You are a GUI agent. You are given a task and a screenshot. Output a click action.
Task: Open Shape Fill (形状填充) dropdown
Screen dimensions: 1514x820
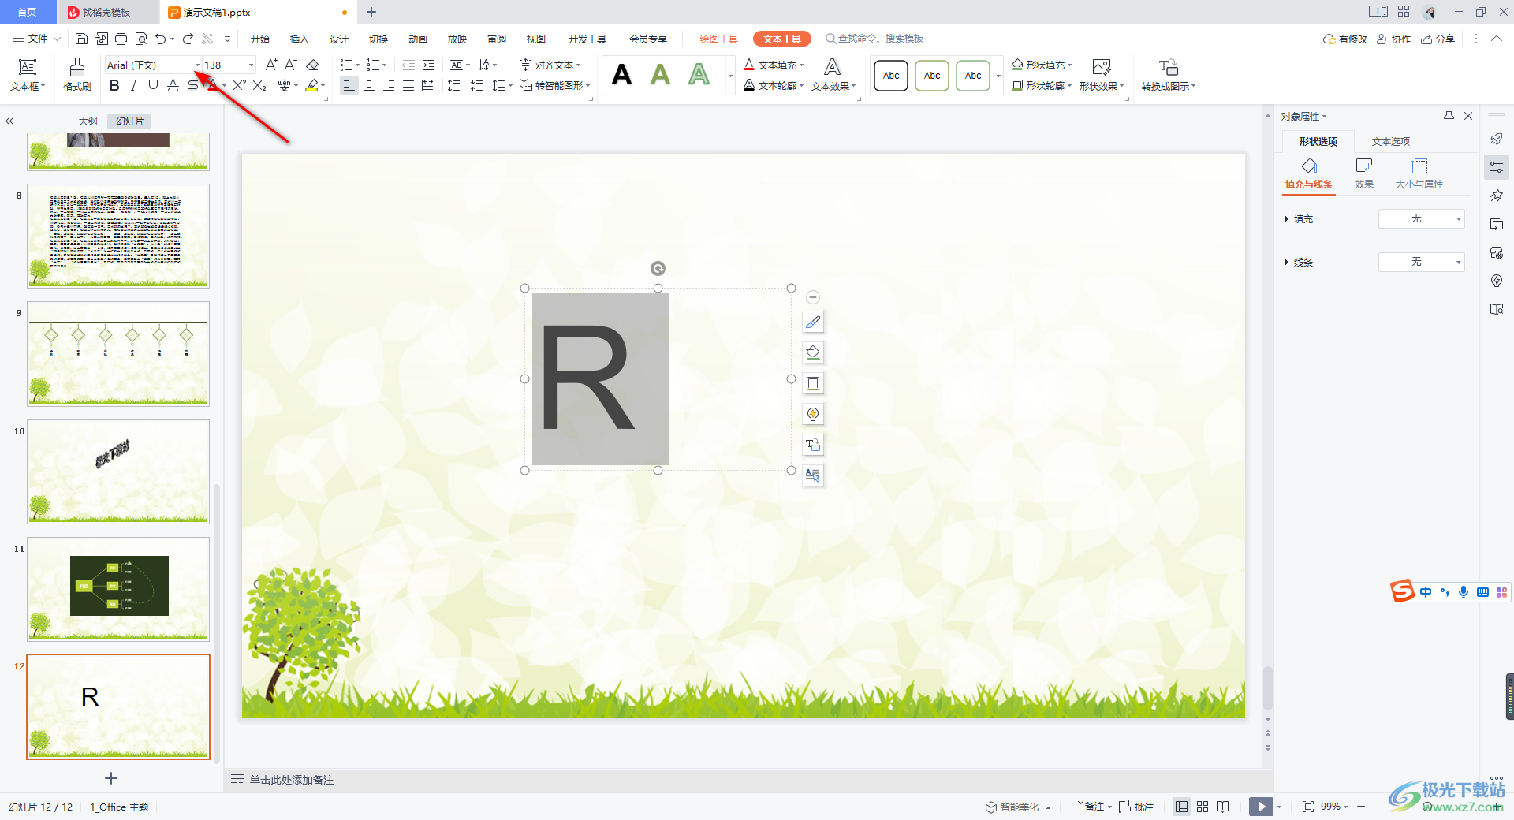tap(1042, 65)
